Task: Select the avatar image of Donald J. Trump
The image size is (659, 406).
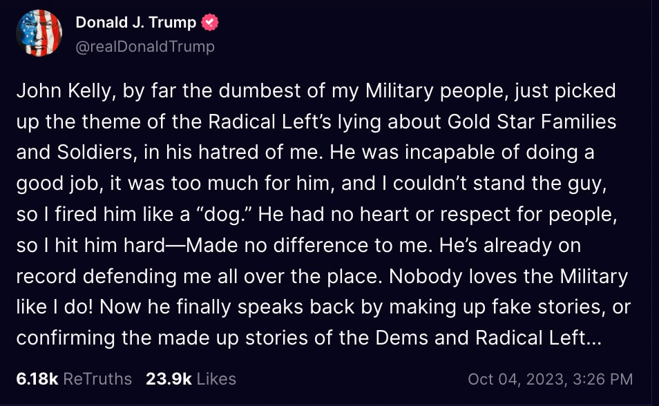Action: (x=39, y=32)
